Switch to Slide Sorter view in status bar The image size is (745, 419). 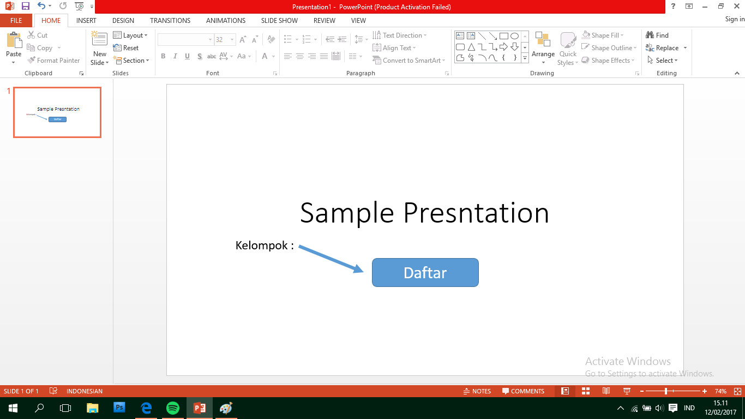pyautogui.click(x=585, y=391)
